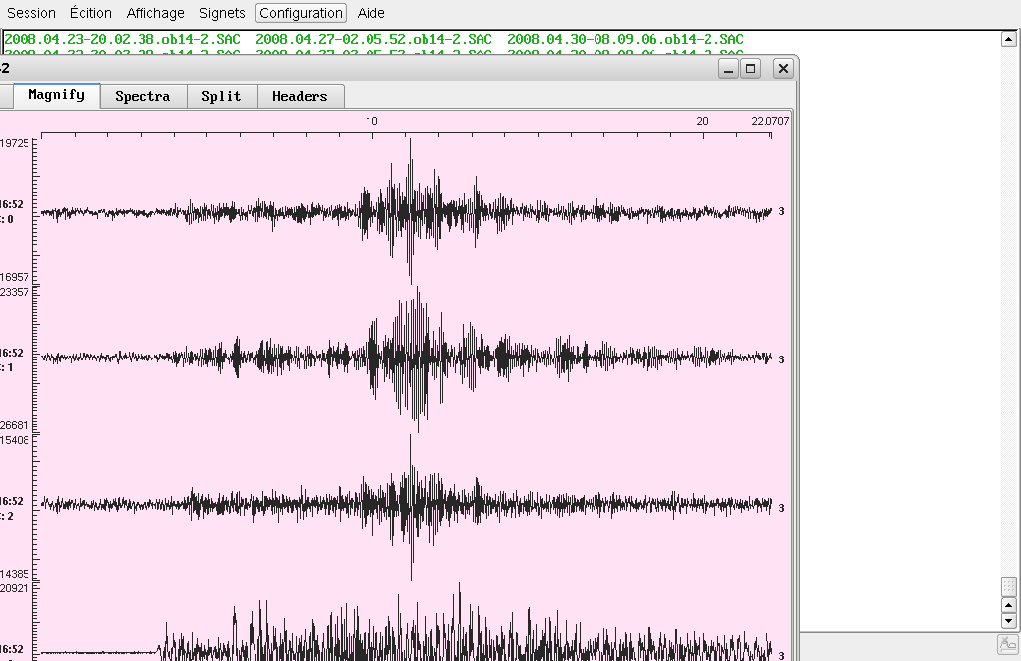1021x661 pixels.
Task: Maximize the waveform sub-window
Action: pyautogui.click(x=751, y=68)
